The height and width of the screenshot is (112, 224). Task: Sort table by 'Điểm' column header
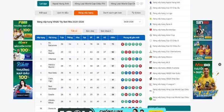tap(113, 37)
